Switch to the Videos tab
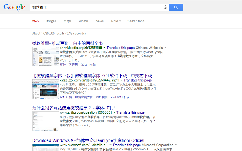Viewport: 242px width, 151px height. (x=84, y=21)
